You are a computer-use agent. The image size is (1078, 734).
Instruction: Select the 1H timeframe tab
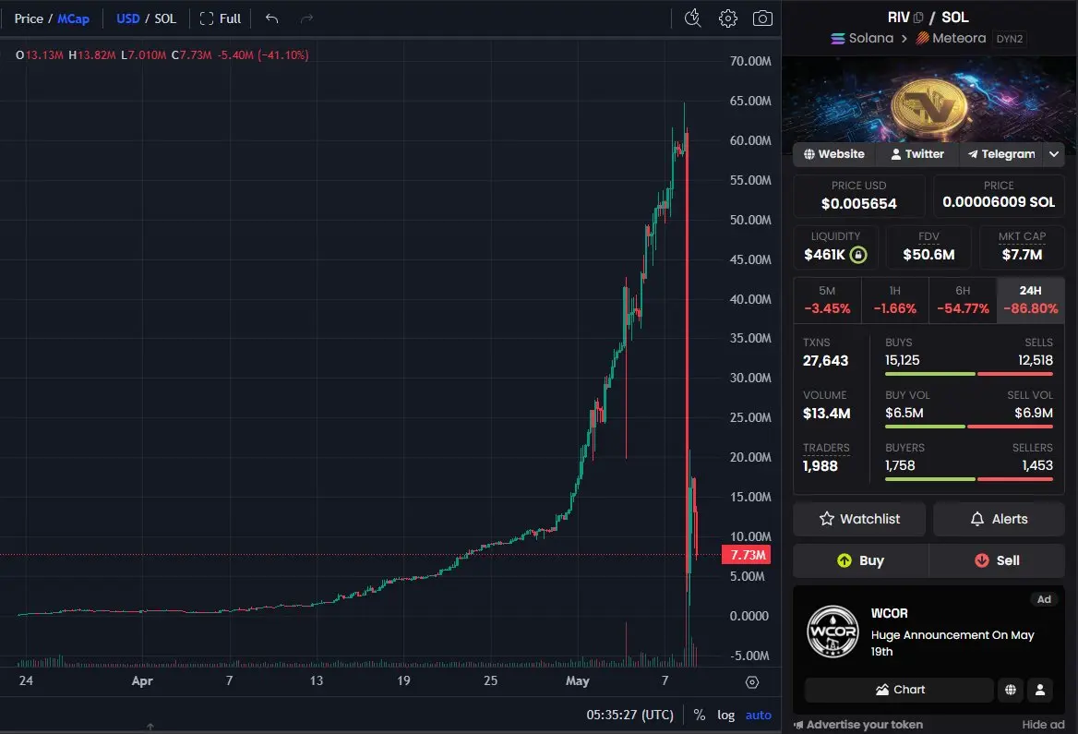click(x=894, y=300)
